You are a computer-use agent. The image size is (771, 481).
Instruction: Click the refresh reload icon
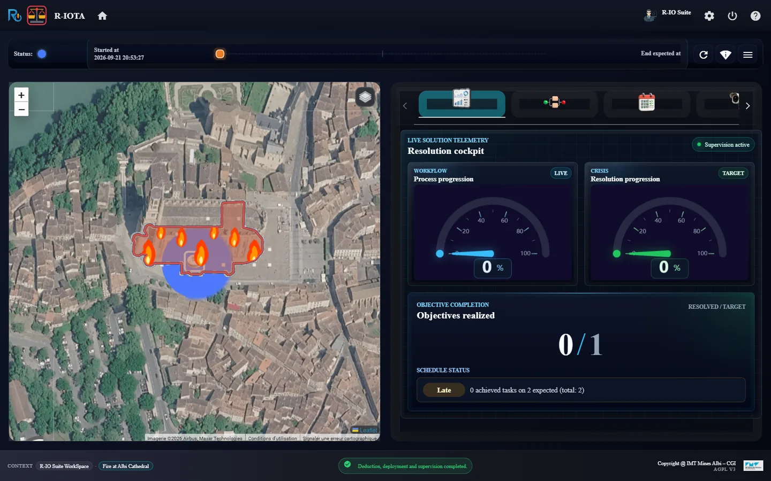pyautogui.click(x=704, y=55)
